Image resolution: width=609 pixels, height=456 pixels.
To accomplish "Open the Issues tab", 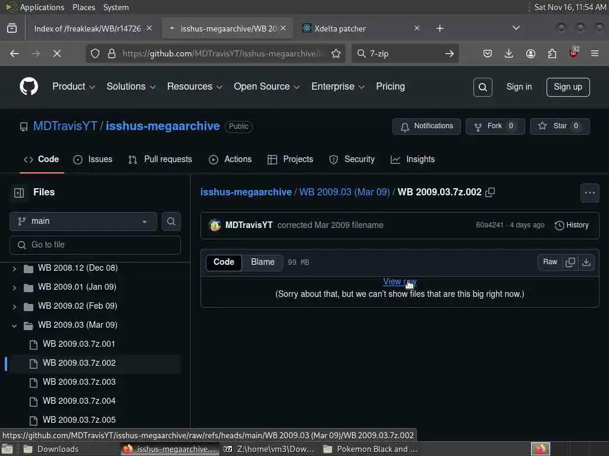I will (x=93, y=159).
